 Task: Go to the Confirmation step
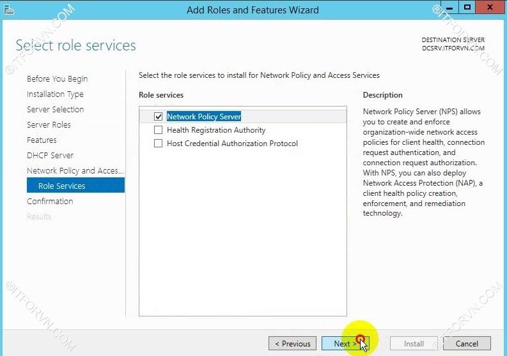point(50,202)
